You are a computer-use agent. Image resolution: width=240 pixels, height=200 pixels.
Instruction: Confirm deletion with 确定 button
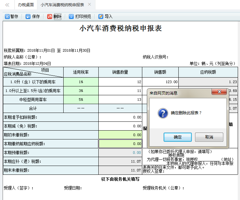178,137
